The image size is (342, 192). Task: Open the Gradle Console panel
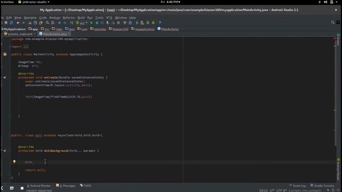click(x=322, y=186)
